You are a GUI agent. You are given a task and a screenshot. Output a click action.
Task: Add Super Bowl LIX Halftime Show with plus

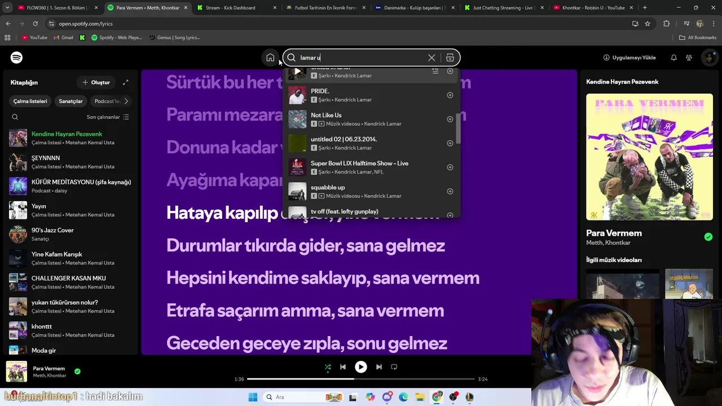pyautogui.click(x=450, y=167)
